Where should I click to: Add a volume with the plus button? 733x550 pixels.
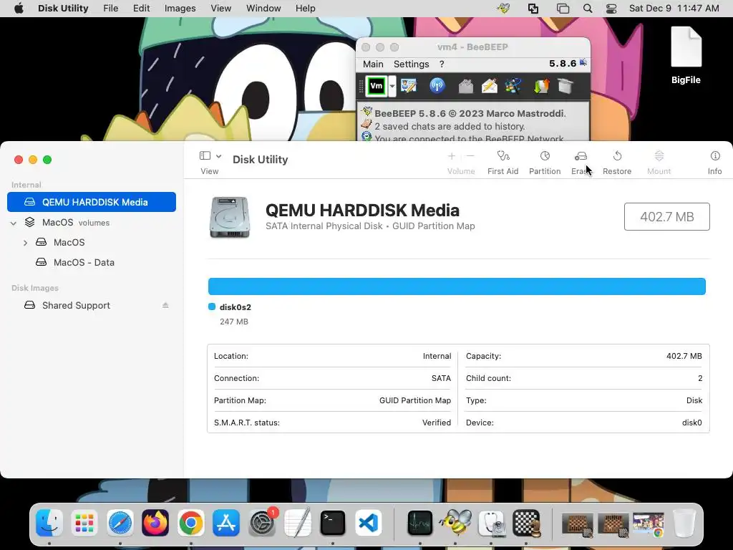point(452,155)
